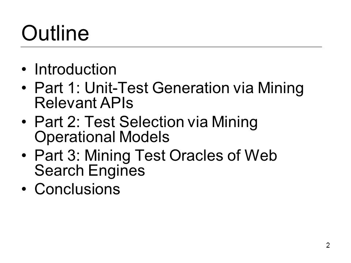Viewport: 351px width, 263px height.
Task: Select the 'Operational Models' text line
Action: tap(102, 137)
